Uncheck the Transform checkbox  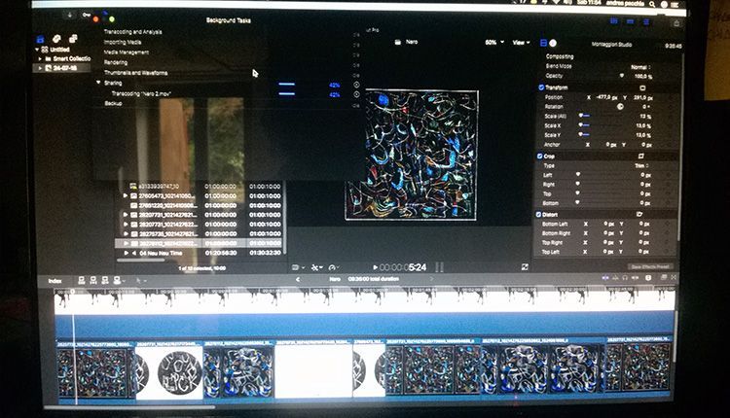click(x=542, y=87)
